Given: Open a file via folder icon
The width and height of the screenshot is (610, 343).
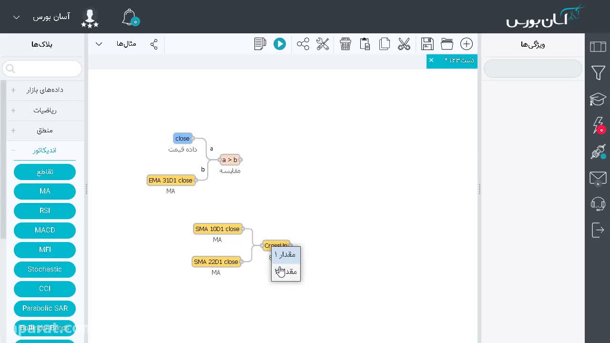Looking at the screenshot, I should click(x=447, y=44).
